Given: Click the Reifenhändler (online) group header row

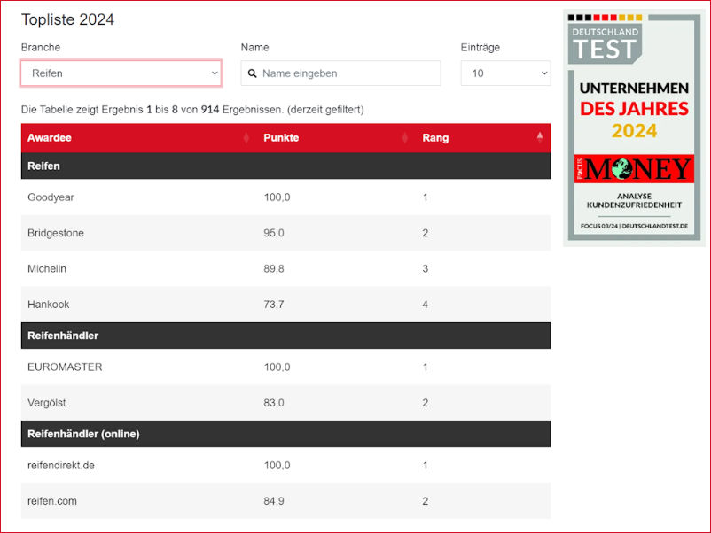Looking at the screenshot, I should [x=285, y=434].
